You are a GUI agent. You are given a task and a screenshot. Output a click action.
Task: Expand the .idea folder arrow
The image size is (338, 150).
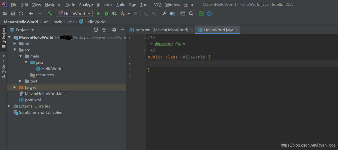click(15, 43)
